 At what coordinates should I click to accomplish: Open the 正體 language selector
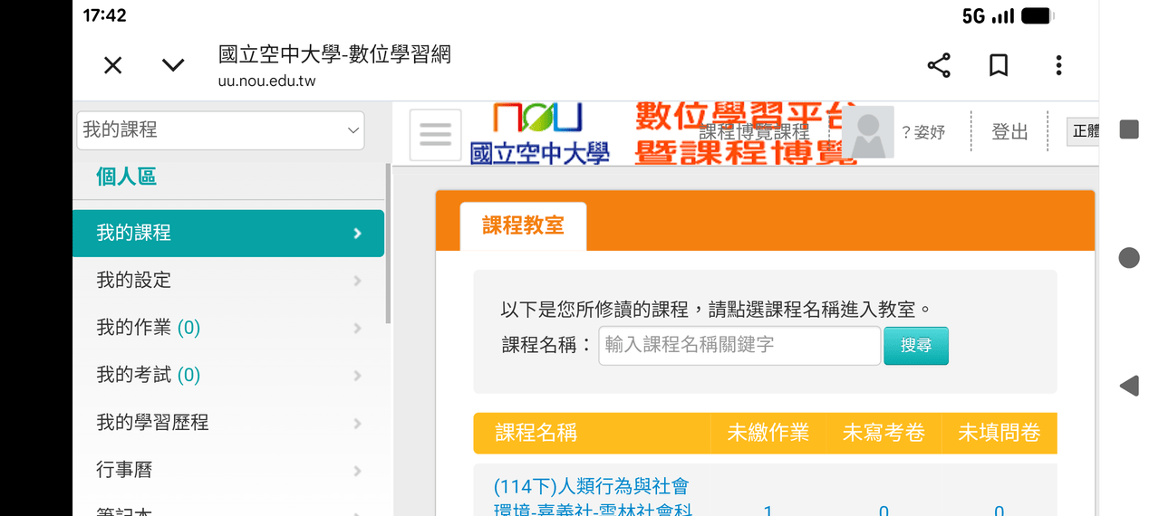click(1083, 131)
